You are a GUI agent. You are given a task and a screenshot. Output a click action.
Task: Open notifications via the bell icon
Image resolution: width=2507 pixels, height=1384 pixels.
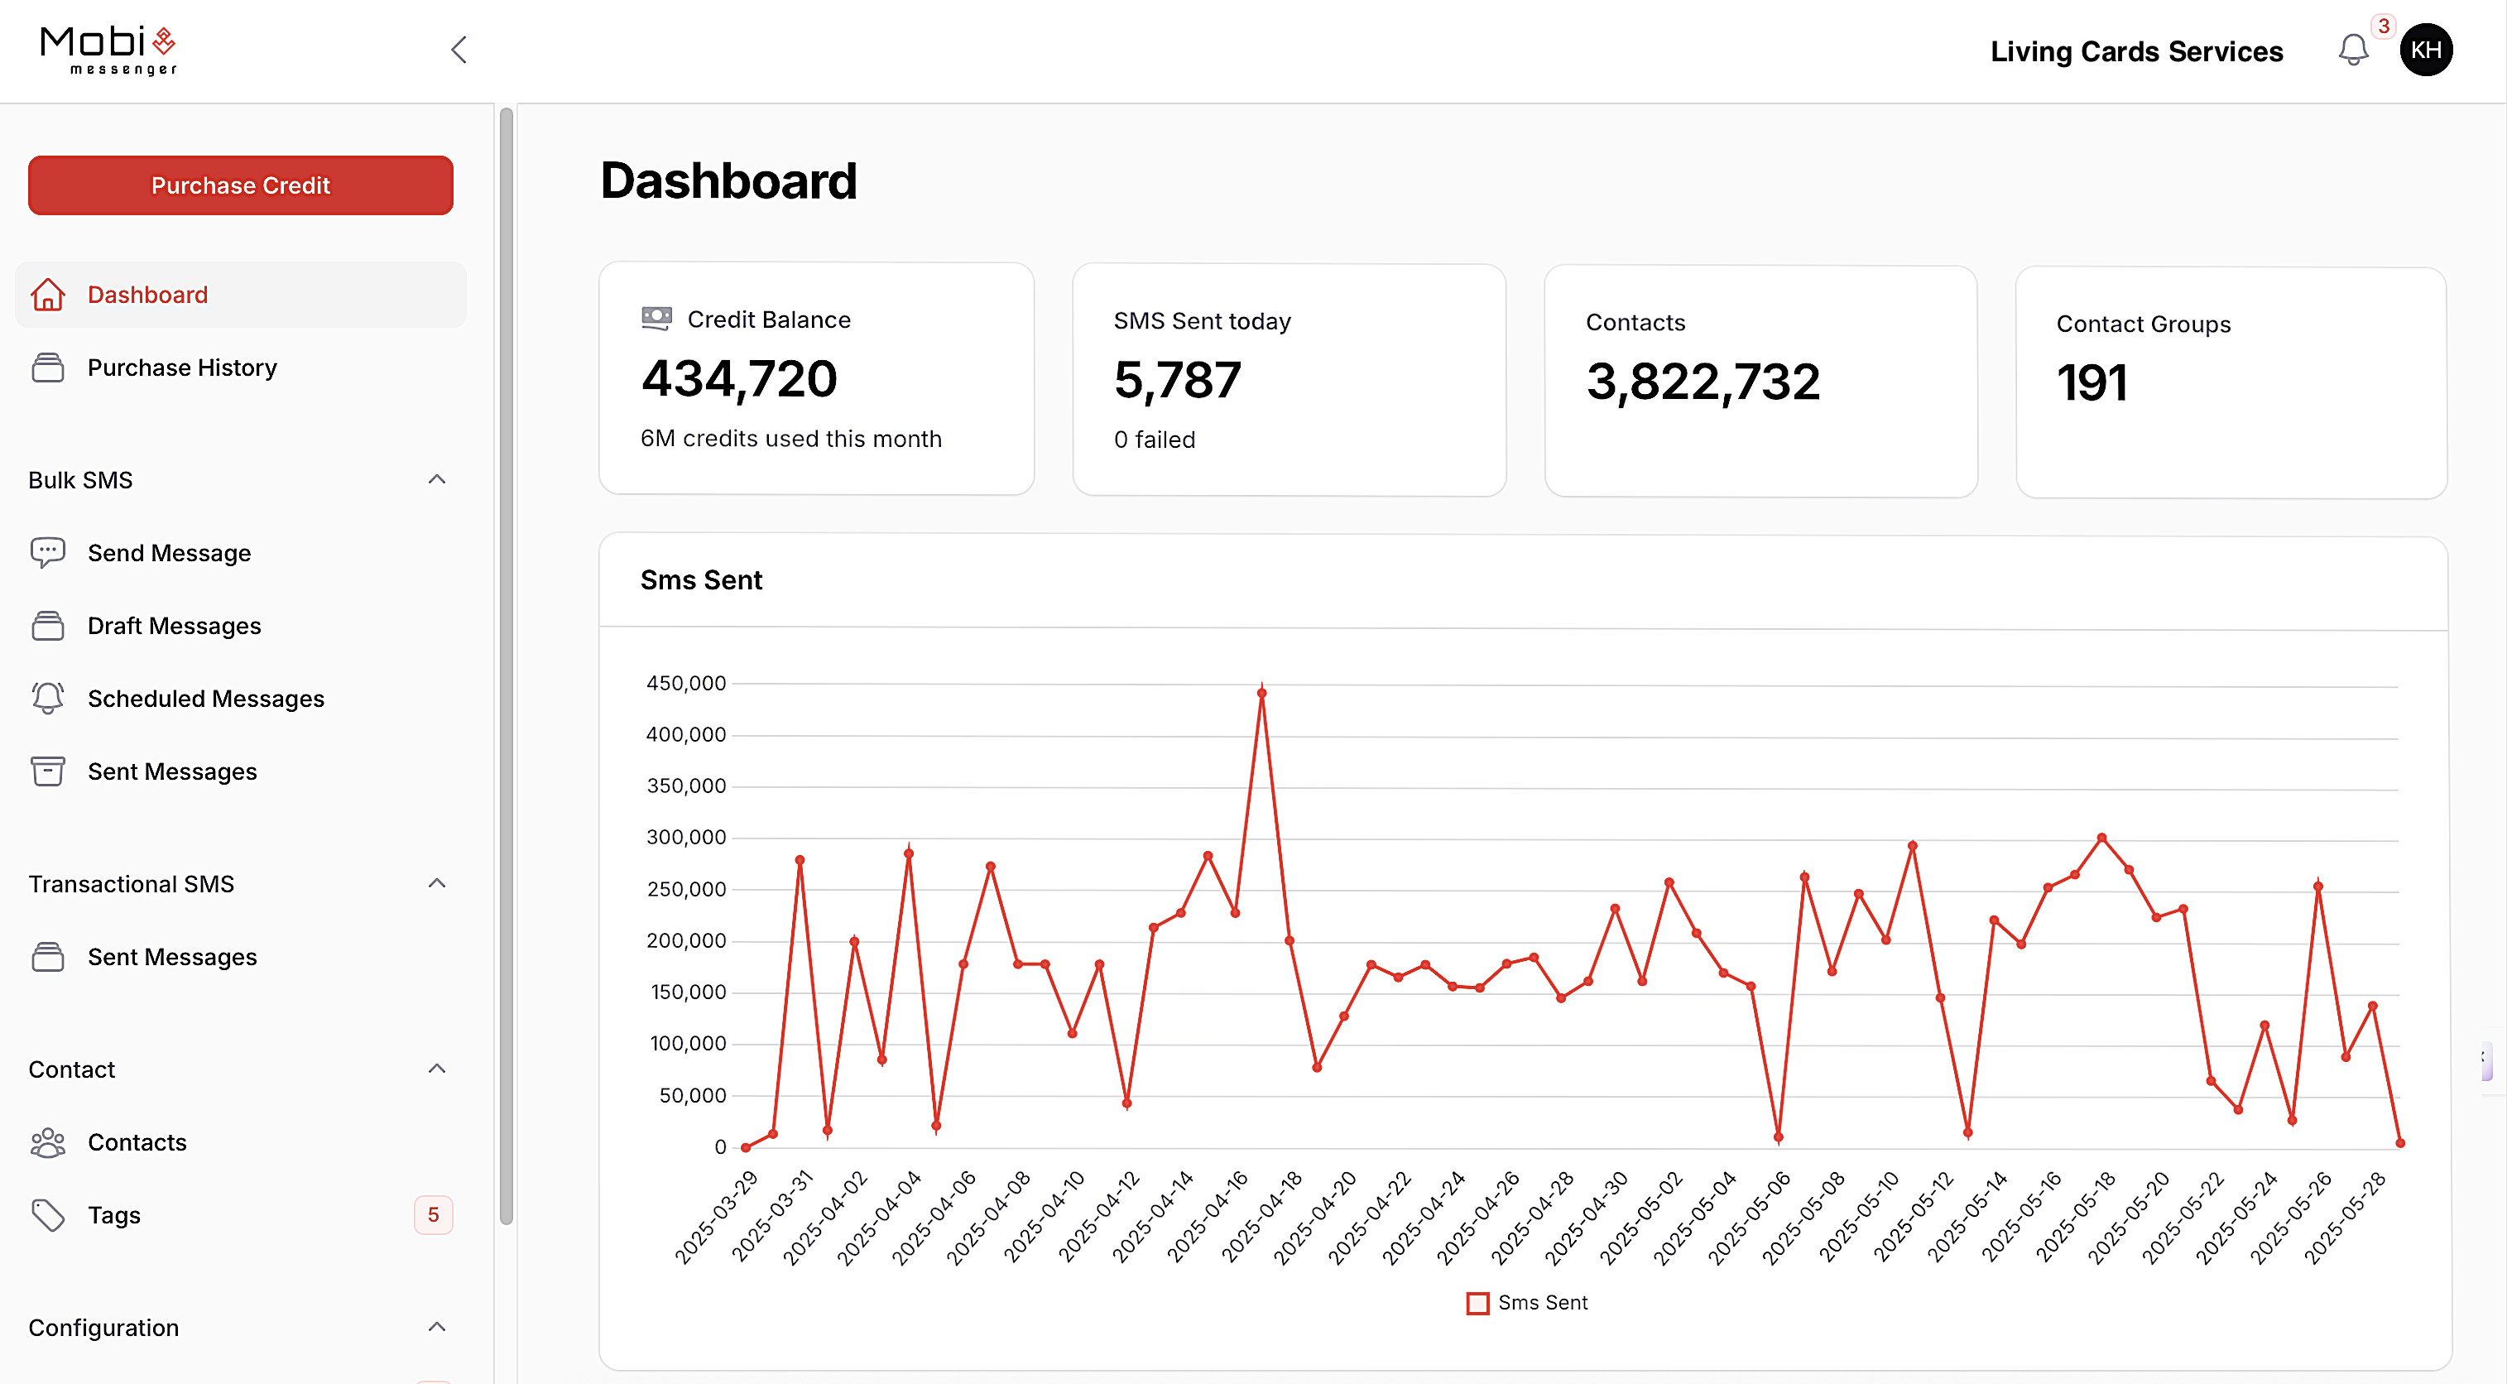[x=2354, y=50]
